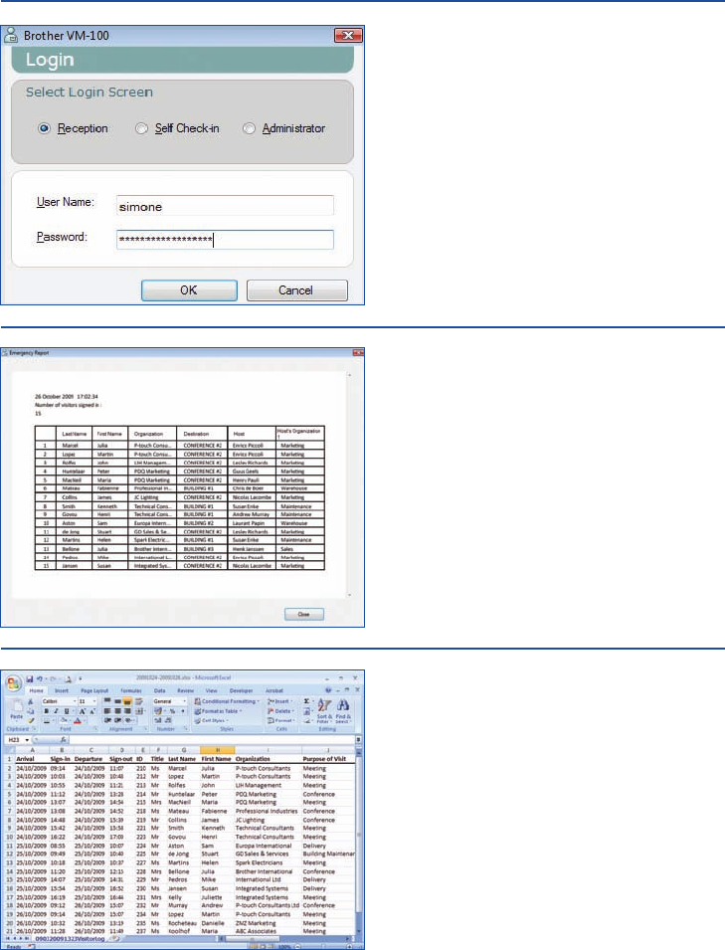Switch to the Developer ribbon tab
Viewport: 725px width, 950px height.
[x=241, y=690]
